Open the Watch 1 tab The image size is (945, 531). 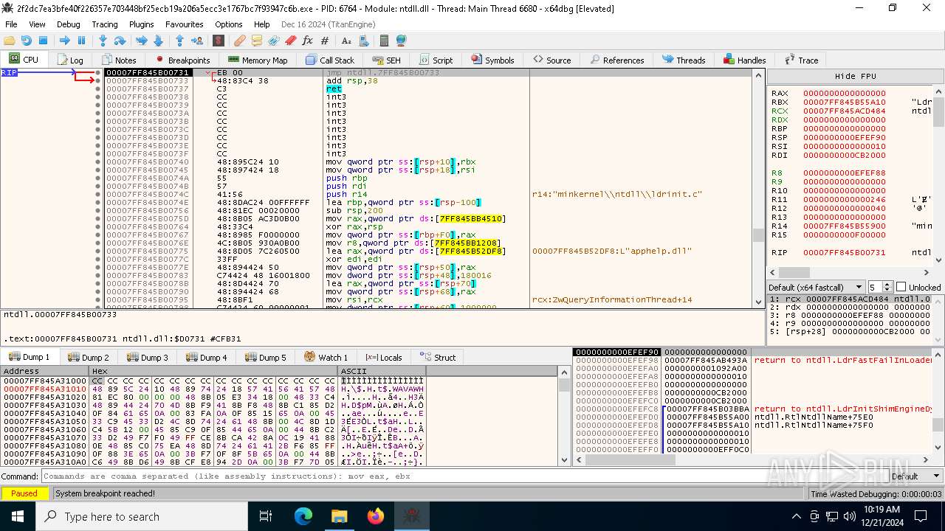(x=326, y=357)
